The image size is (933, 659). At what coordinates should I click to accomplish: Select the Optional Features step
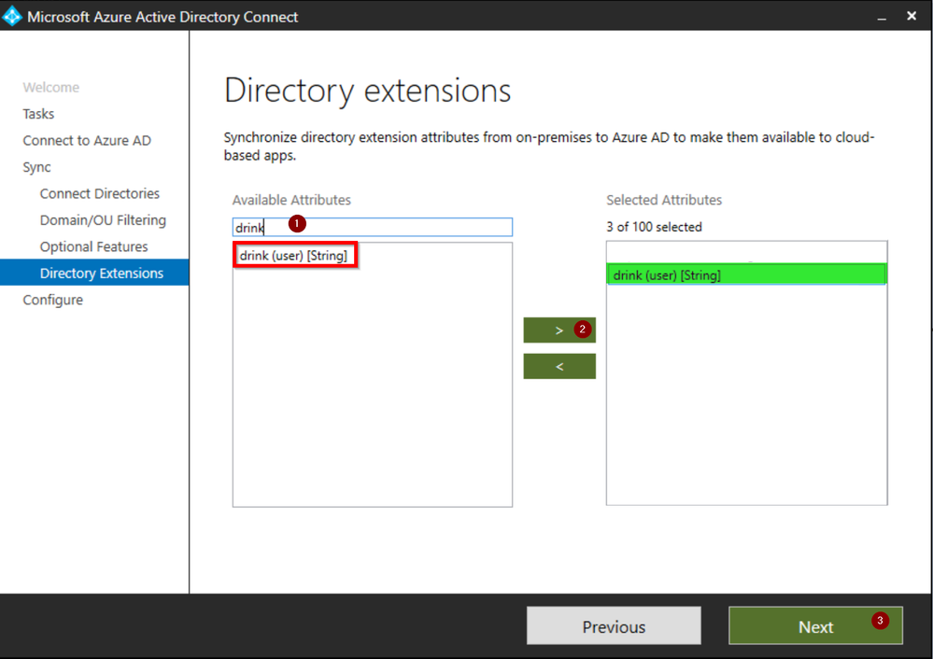coord(94,246)
